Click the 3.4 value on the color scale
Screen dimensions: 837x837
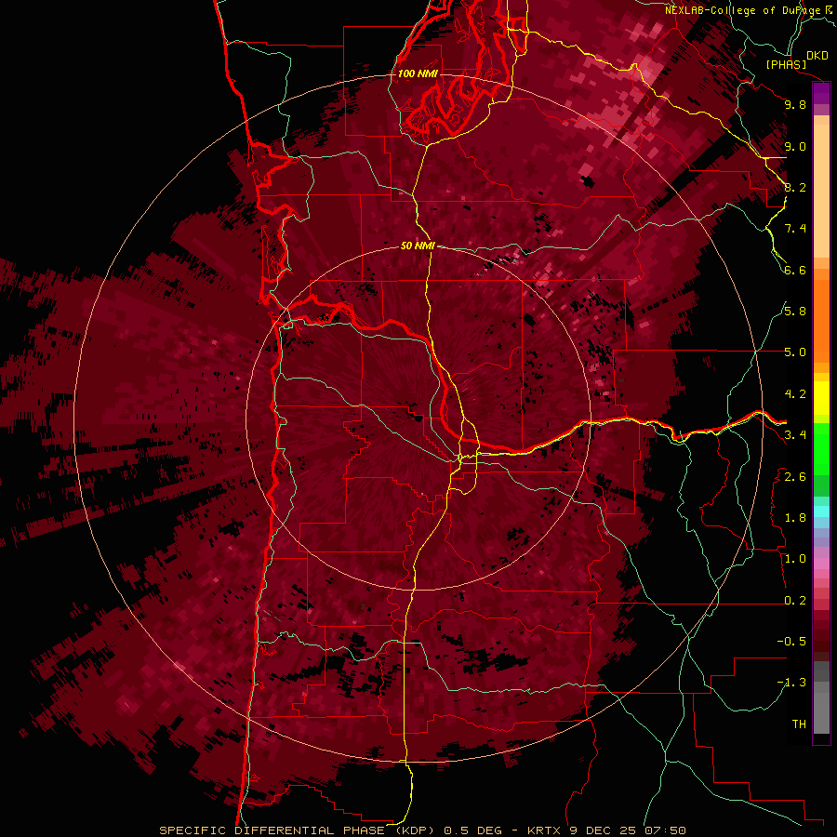click(795, 435)
